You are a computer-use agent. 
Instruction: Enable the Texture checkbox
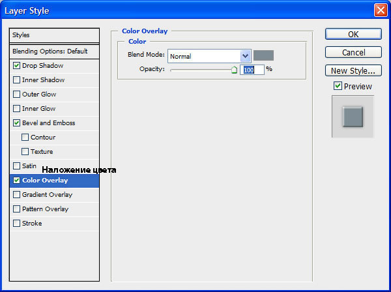(x=25, y=152)
